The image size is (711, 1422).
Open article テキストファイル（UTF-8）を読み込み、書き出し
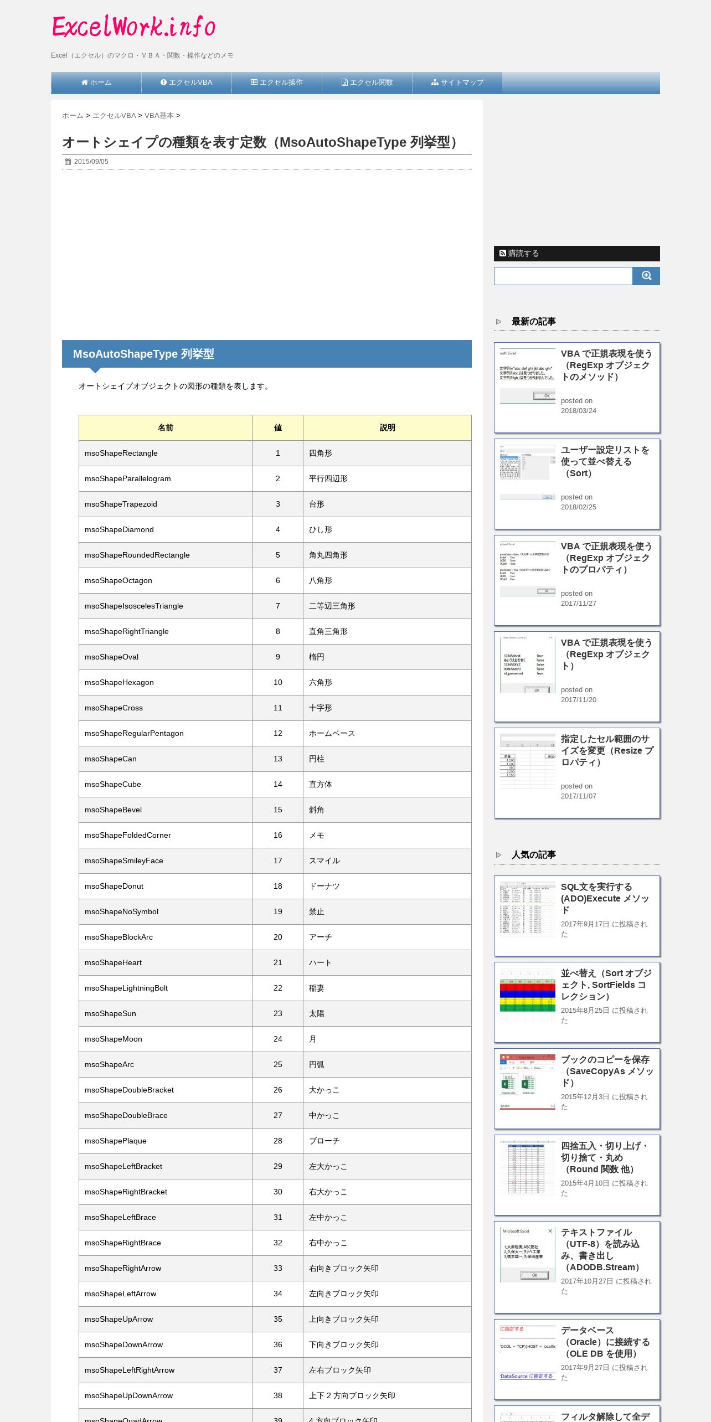coord(604,1250)
